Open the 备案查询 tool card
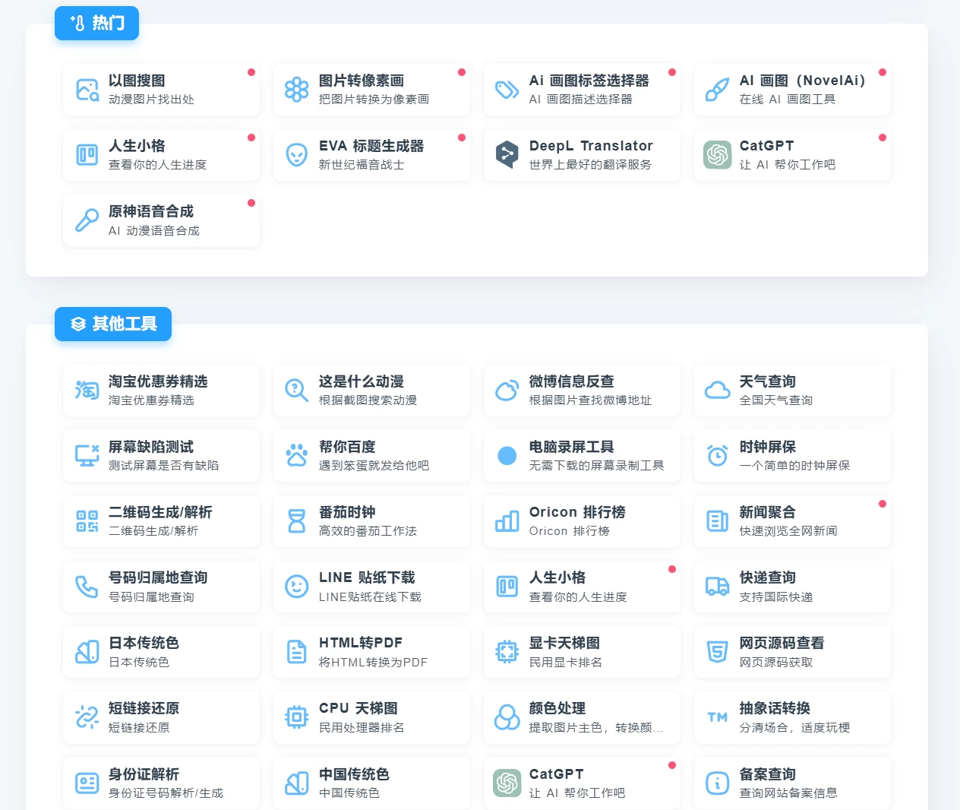This screenshot has width=960, height=810. [x=792, y=783]
